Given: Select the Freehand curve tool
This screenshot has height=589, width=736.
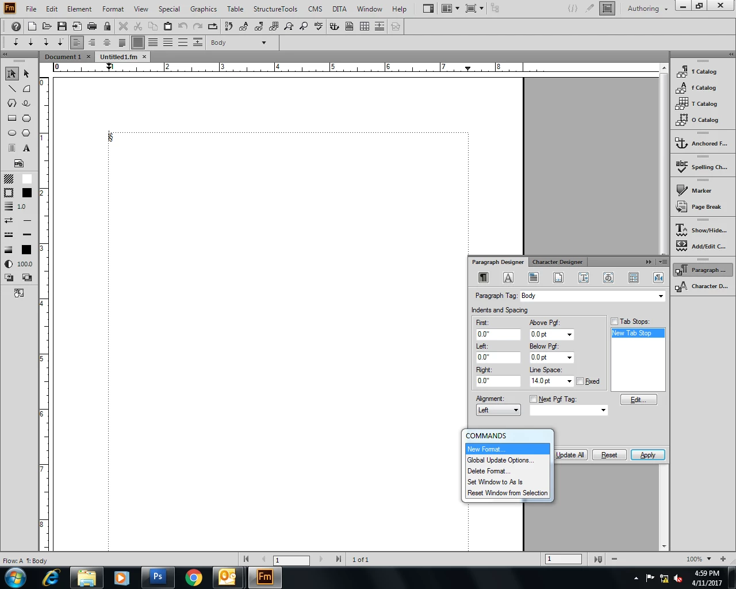Looking at the screenshot, I should point(26,104).
